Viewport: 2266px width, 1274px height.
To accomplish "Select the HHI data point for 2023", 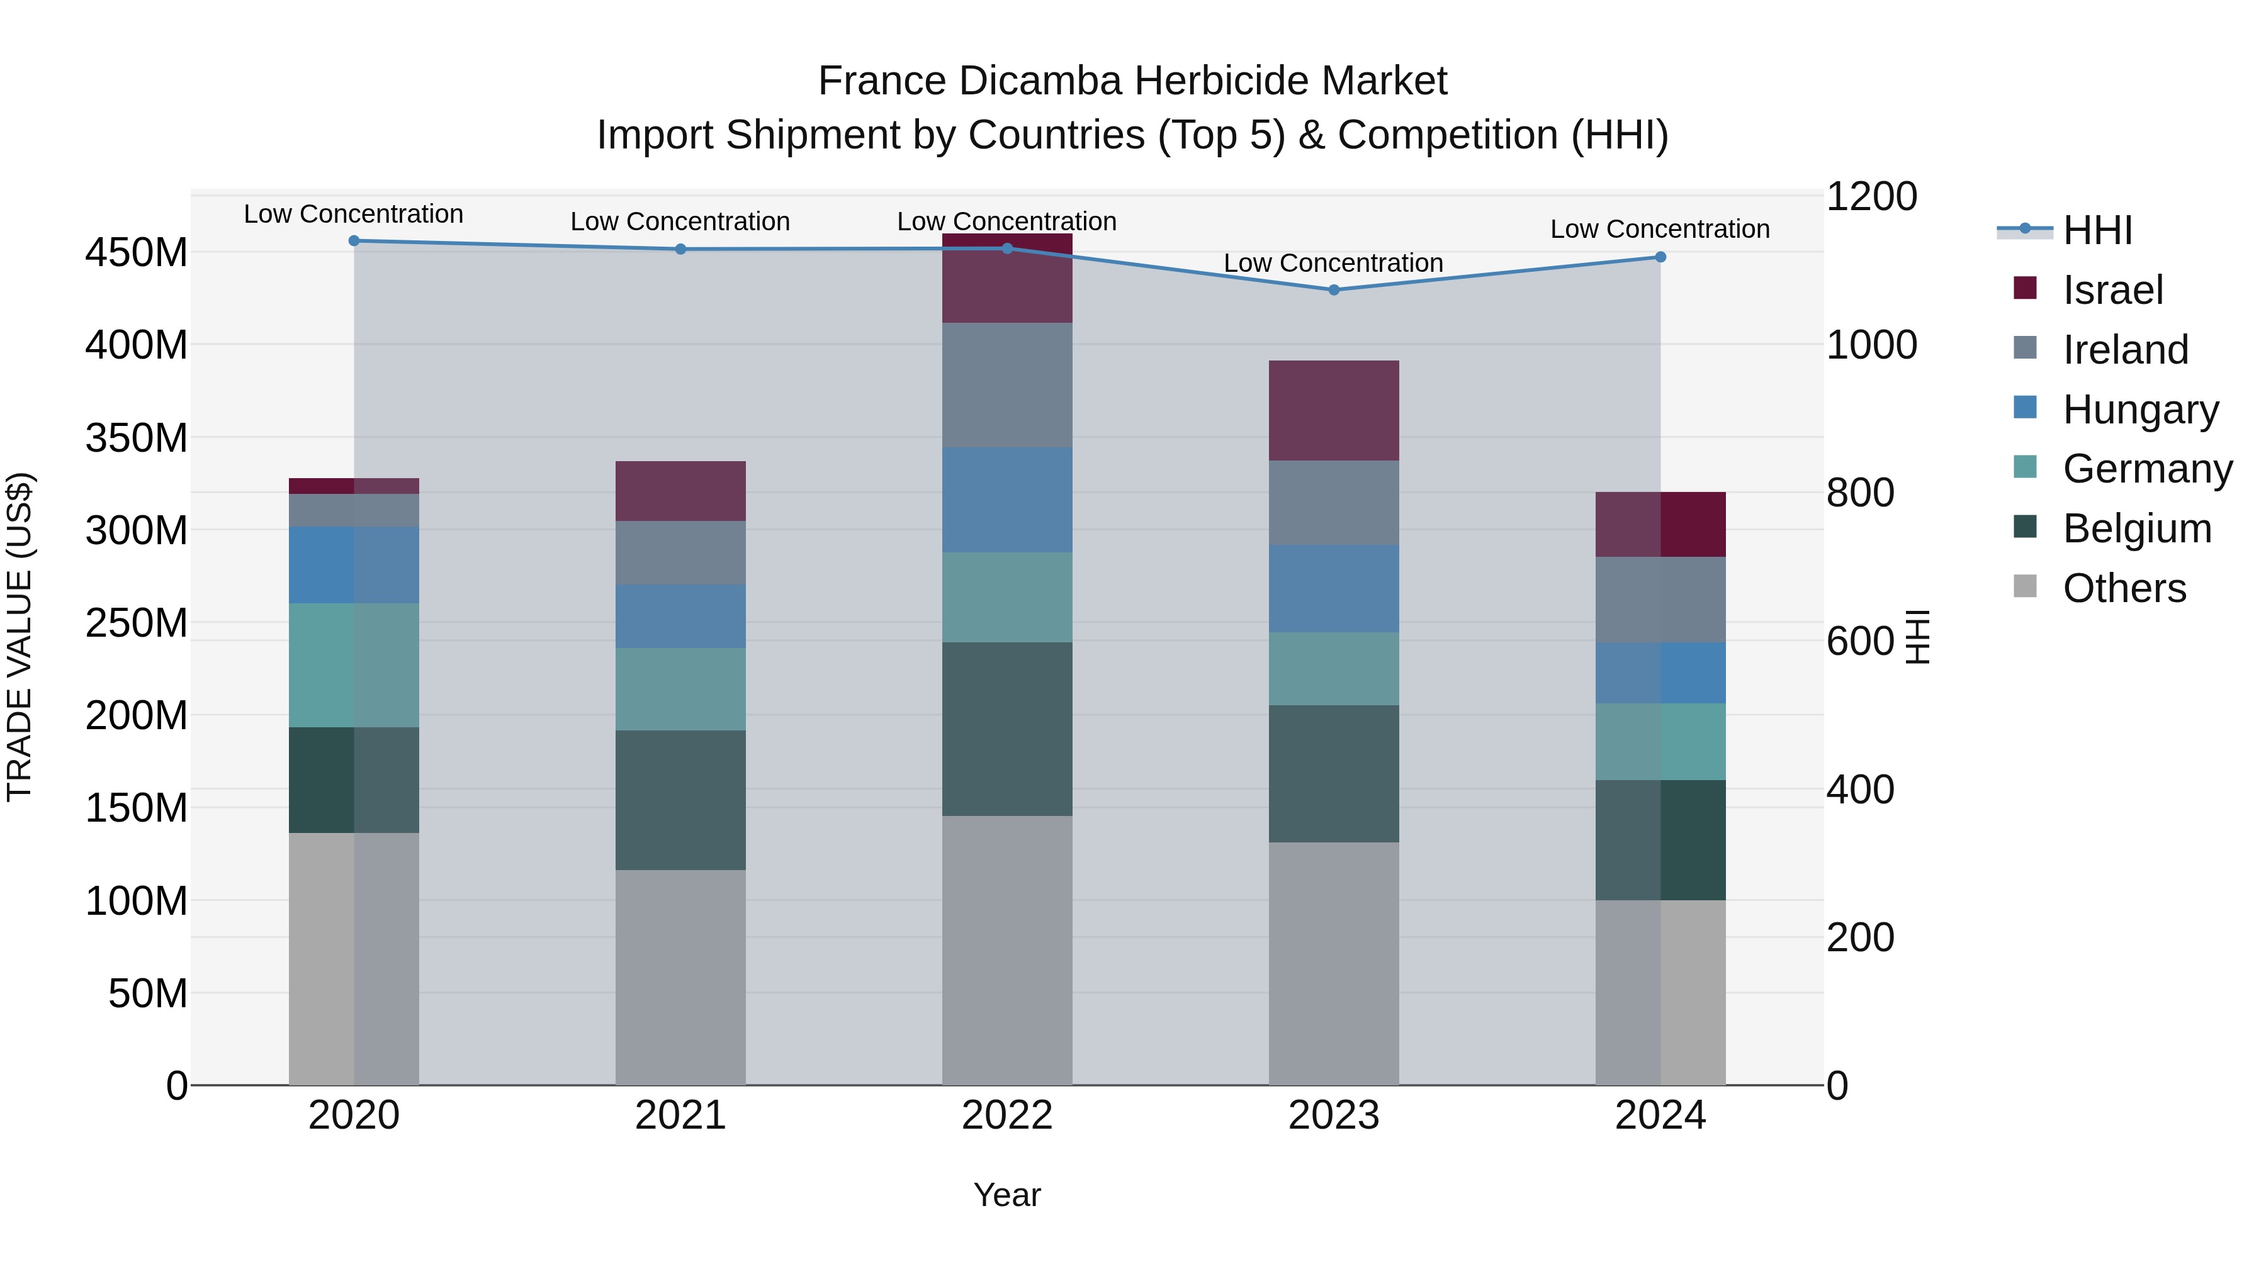I will tap(1334, 290).
